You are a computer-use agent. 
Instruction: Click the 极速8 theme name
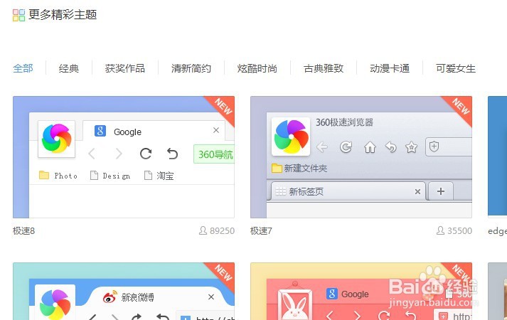point(23,231)
